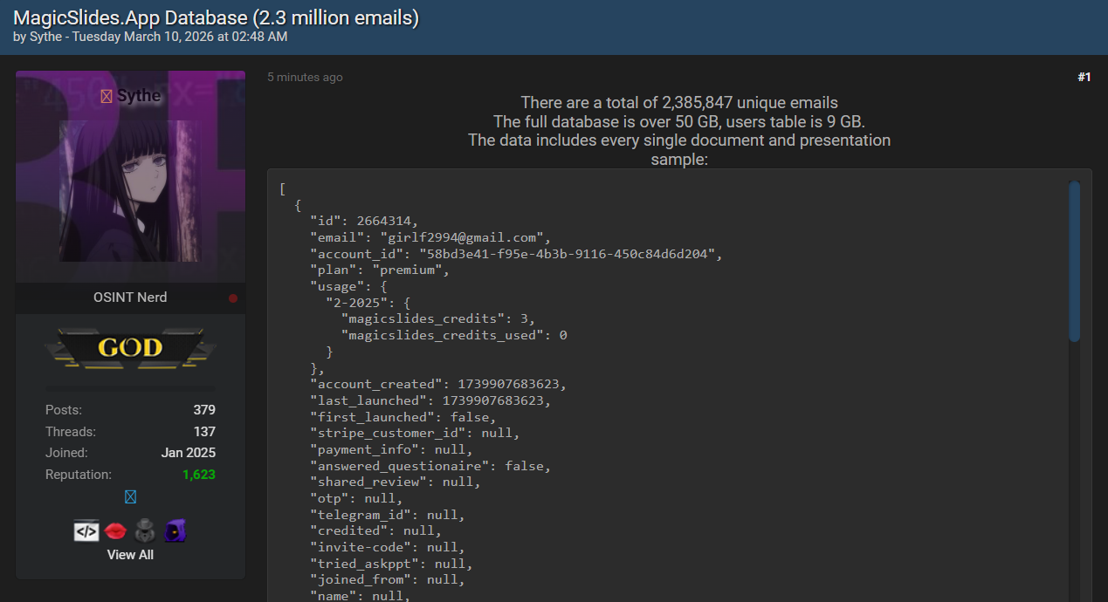Click the code sample's vertical scrollbar
Viewport: 1108px width, 602px height.
(x=1074, y=262)
